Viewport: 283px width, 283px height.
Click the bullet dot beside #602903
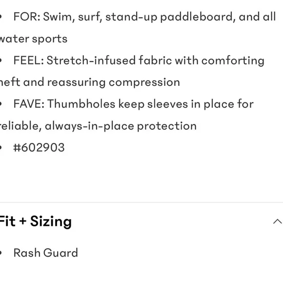tap(0, 148)
